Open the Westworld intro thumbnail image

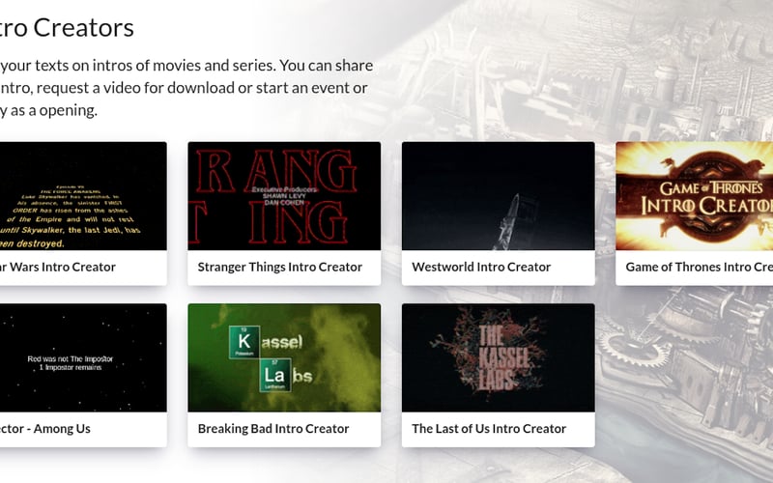coord(498,196)
